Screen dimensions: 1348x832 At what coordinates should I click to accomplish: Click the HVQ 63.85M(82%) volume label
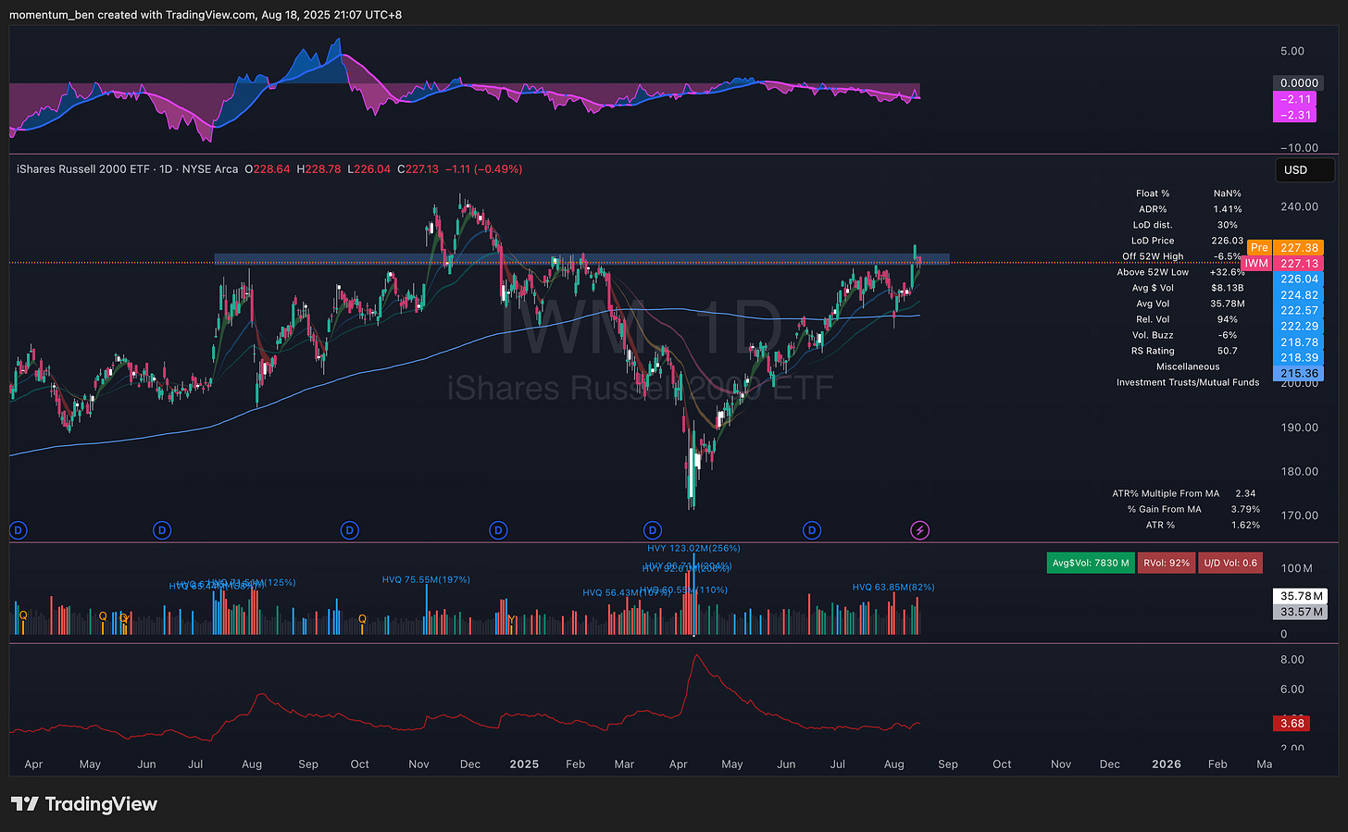[893, 588]
